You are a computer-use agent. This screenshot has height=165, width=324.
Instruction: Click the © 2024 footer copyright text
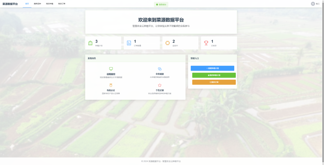(161, 161)
